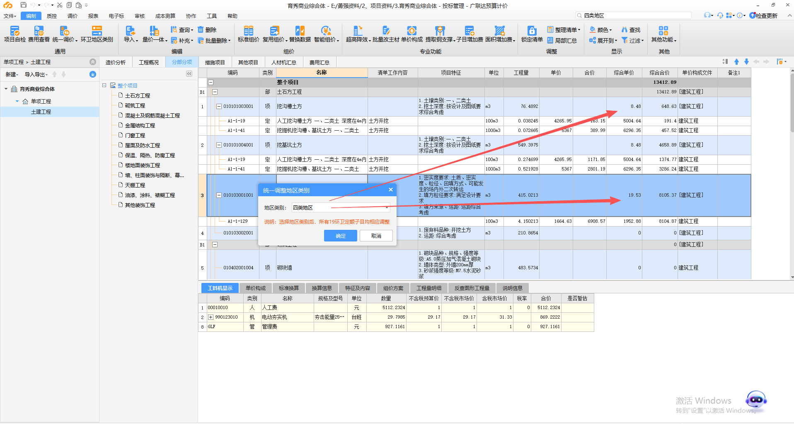Collapse the 整个项目 tree node
794x424 pixels.
[104, 85]
